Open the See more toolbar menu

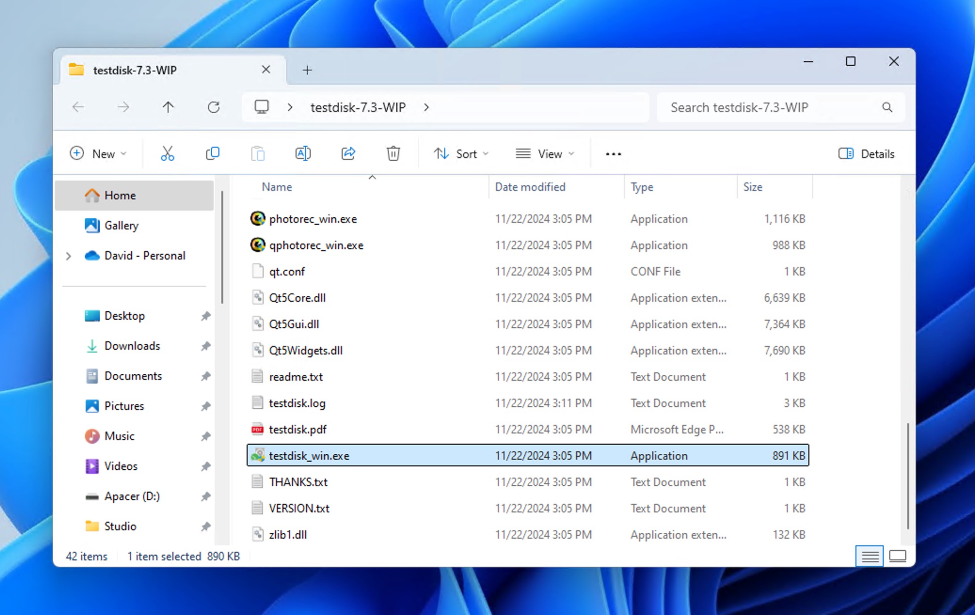pos(612,153)
